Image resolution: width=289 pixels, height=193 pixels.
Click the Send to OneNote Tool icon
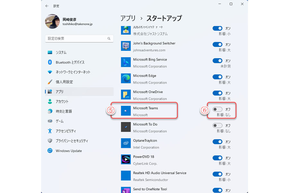[x=126, y=190]
